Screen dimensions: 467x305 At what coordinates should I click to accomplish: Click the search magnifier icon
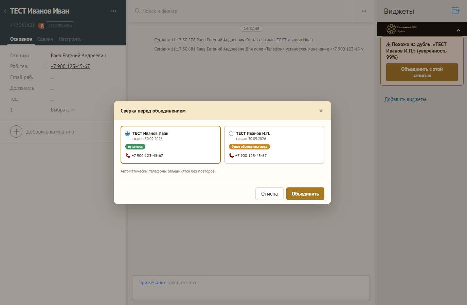137,11
